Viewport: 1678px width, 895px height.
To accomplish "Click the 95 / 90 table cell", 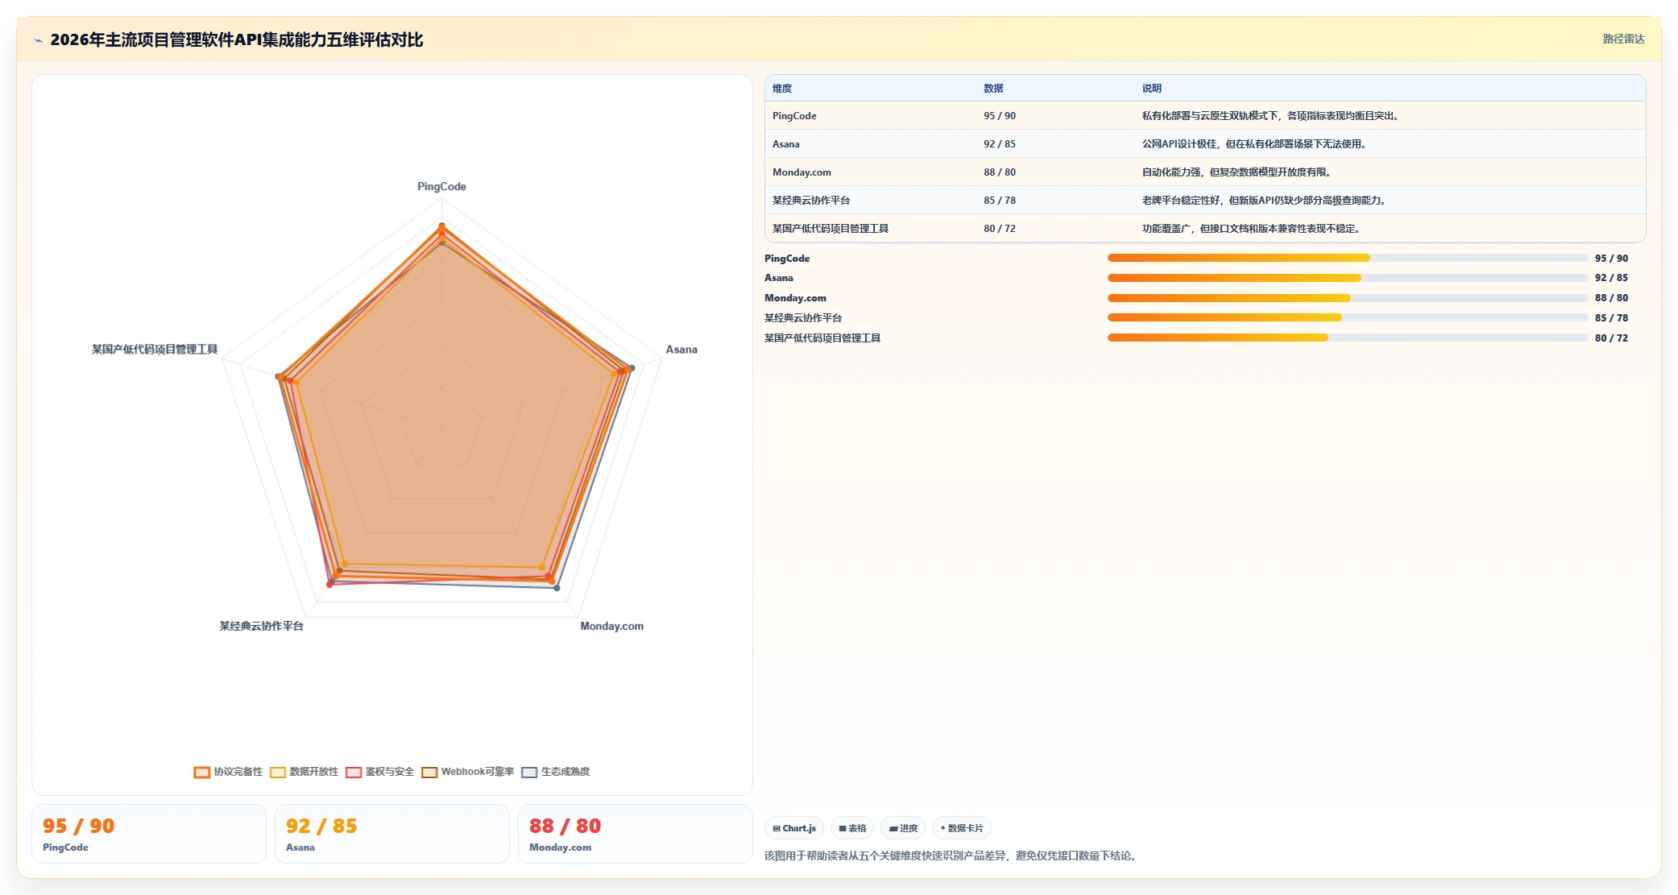I will [x=1000, y=116].
